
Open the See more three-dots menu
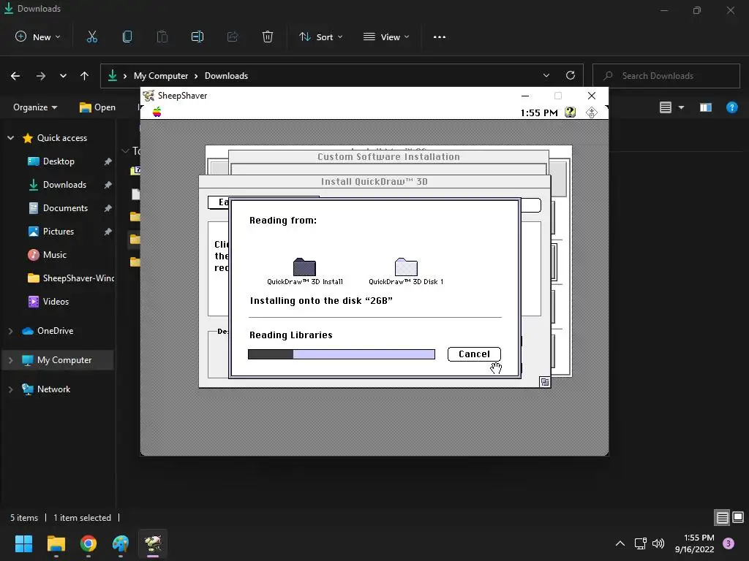pyautogui.click(x=440, y=37)
